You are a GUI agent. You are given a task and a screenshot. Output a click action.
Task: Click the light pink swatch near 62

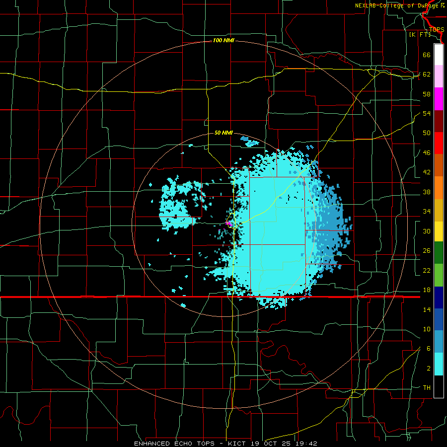pyautogui.click(x=439, y=76)
